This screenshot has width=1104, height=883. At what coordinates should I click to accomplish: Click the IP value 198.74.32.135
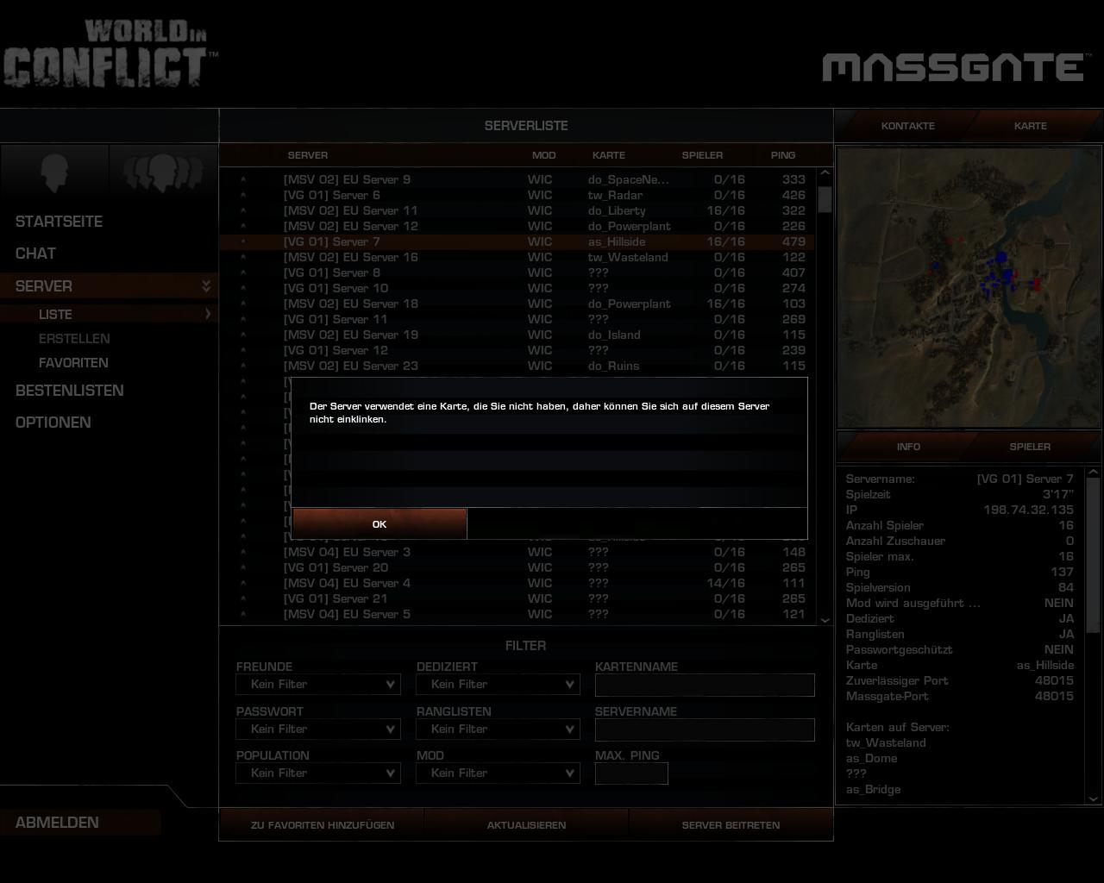(1028, 510)
